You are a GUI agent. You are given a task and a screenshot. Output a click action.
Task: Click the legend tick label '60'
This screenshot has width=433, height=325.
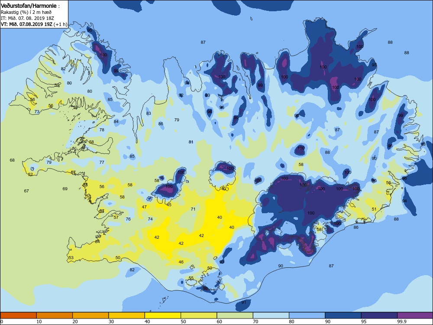click(220, 322)
